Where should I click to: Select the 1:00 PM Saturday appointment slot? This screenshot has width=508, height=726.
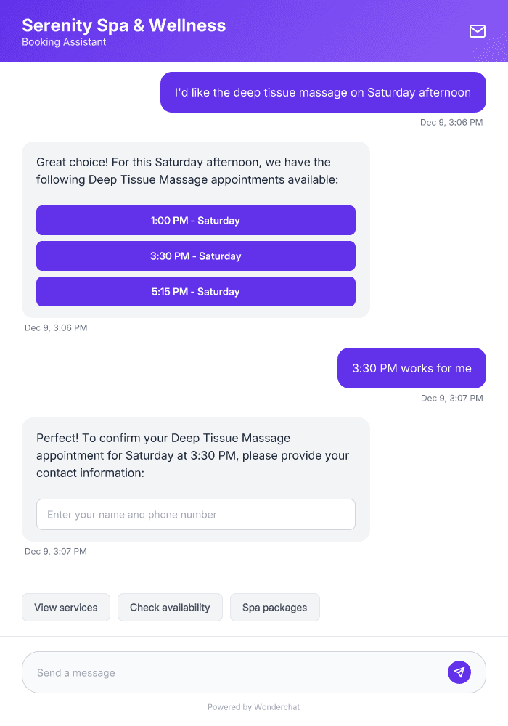tap(196, 220)
